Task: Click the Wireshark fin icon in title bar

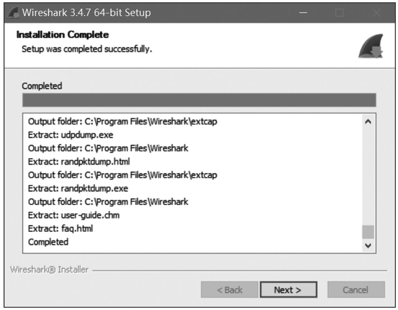Action: (x=13, y=13)
